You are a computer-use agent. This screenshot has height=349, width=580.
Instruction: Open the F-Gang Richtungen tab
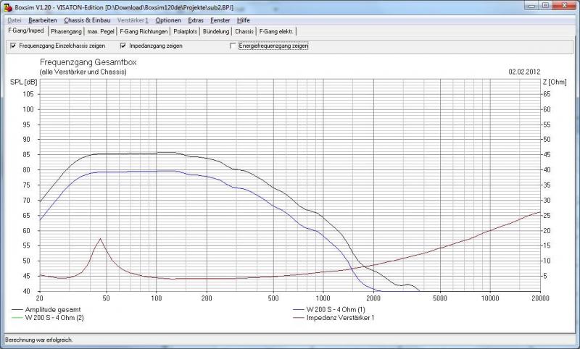(144, 31)
